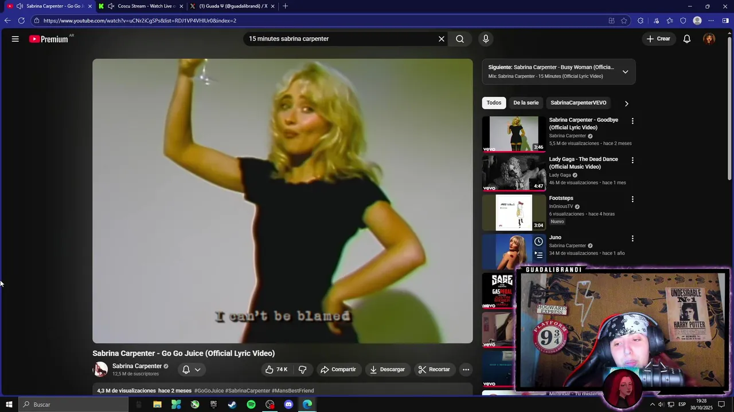Open options menu for Goodbye video
The image size is (734, 412).
click(633, 121)
